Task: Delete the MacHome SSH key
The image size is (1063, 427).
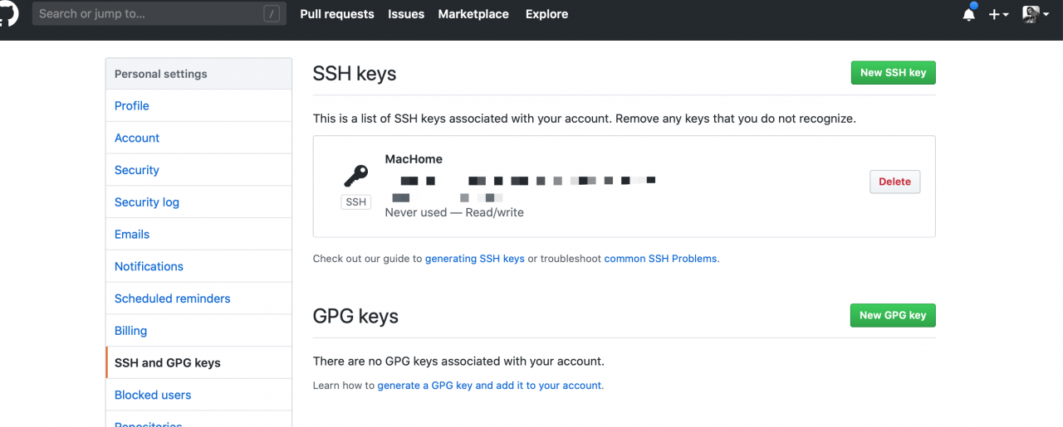Action: 894,182
